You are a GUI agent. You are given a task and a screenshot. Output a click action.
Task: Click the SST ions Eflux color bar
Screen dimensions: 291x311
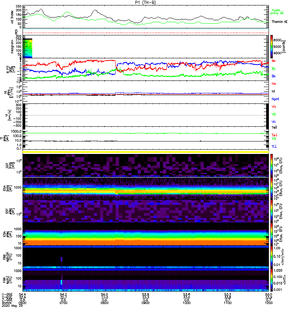[272, 166]
